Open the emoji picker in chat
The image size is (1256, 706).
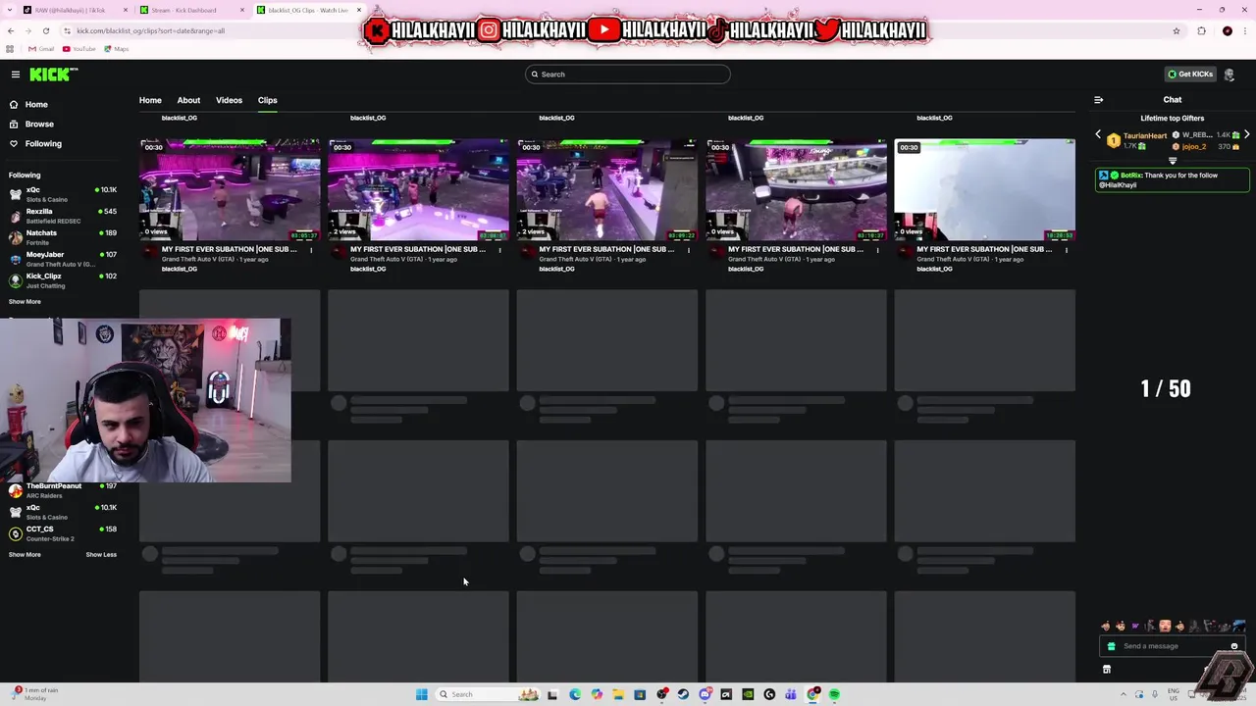click(x=1234, y=646)
